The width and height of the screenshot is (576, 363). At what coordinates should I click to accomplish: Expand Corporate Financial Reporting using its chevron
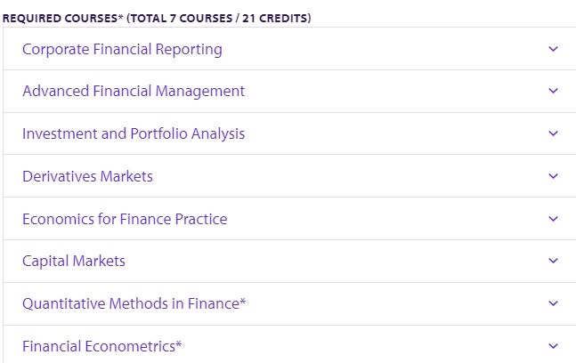pyautogui.click(x=553, y=49)
